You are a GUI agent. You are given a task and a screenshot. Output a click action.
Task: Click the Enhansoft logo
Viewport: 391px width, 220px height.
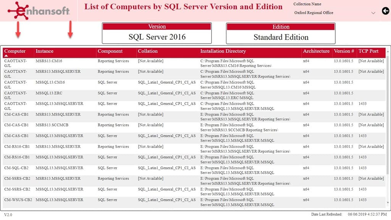tap(39, 10)
